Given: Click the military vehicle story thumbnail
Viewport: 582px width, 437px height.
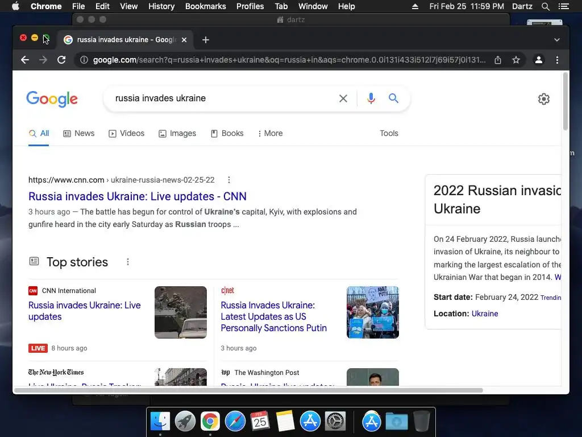Looking at the screenshot, I should point(180,312).
